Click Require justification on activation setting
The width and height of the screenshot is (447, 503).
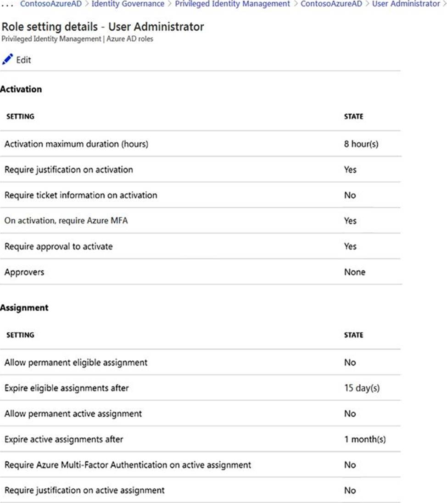coord(69,170)
